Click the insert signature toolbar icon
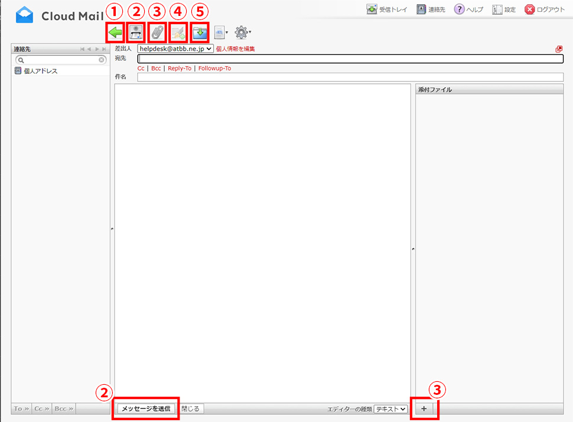The height and width of the screenshot is (422, 573). 178,32
